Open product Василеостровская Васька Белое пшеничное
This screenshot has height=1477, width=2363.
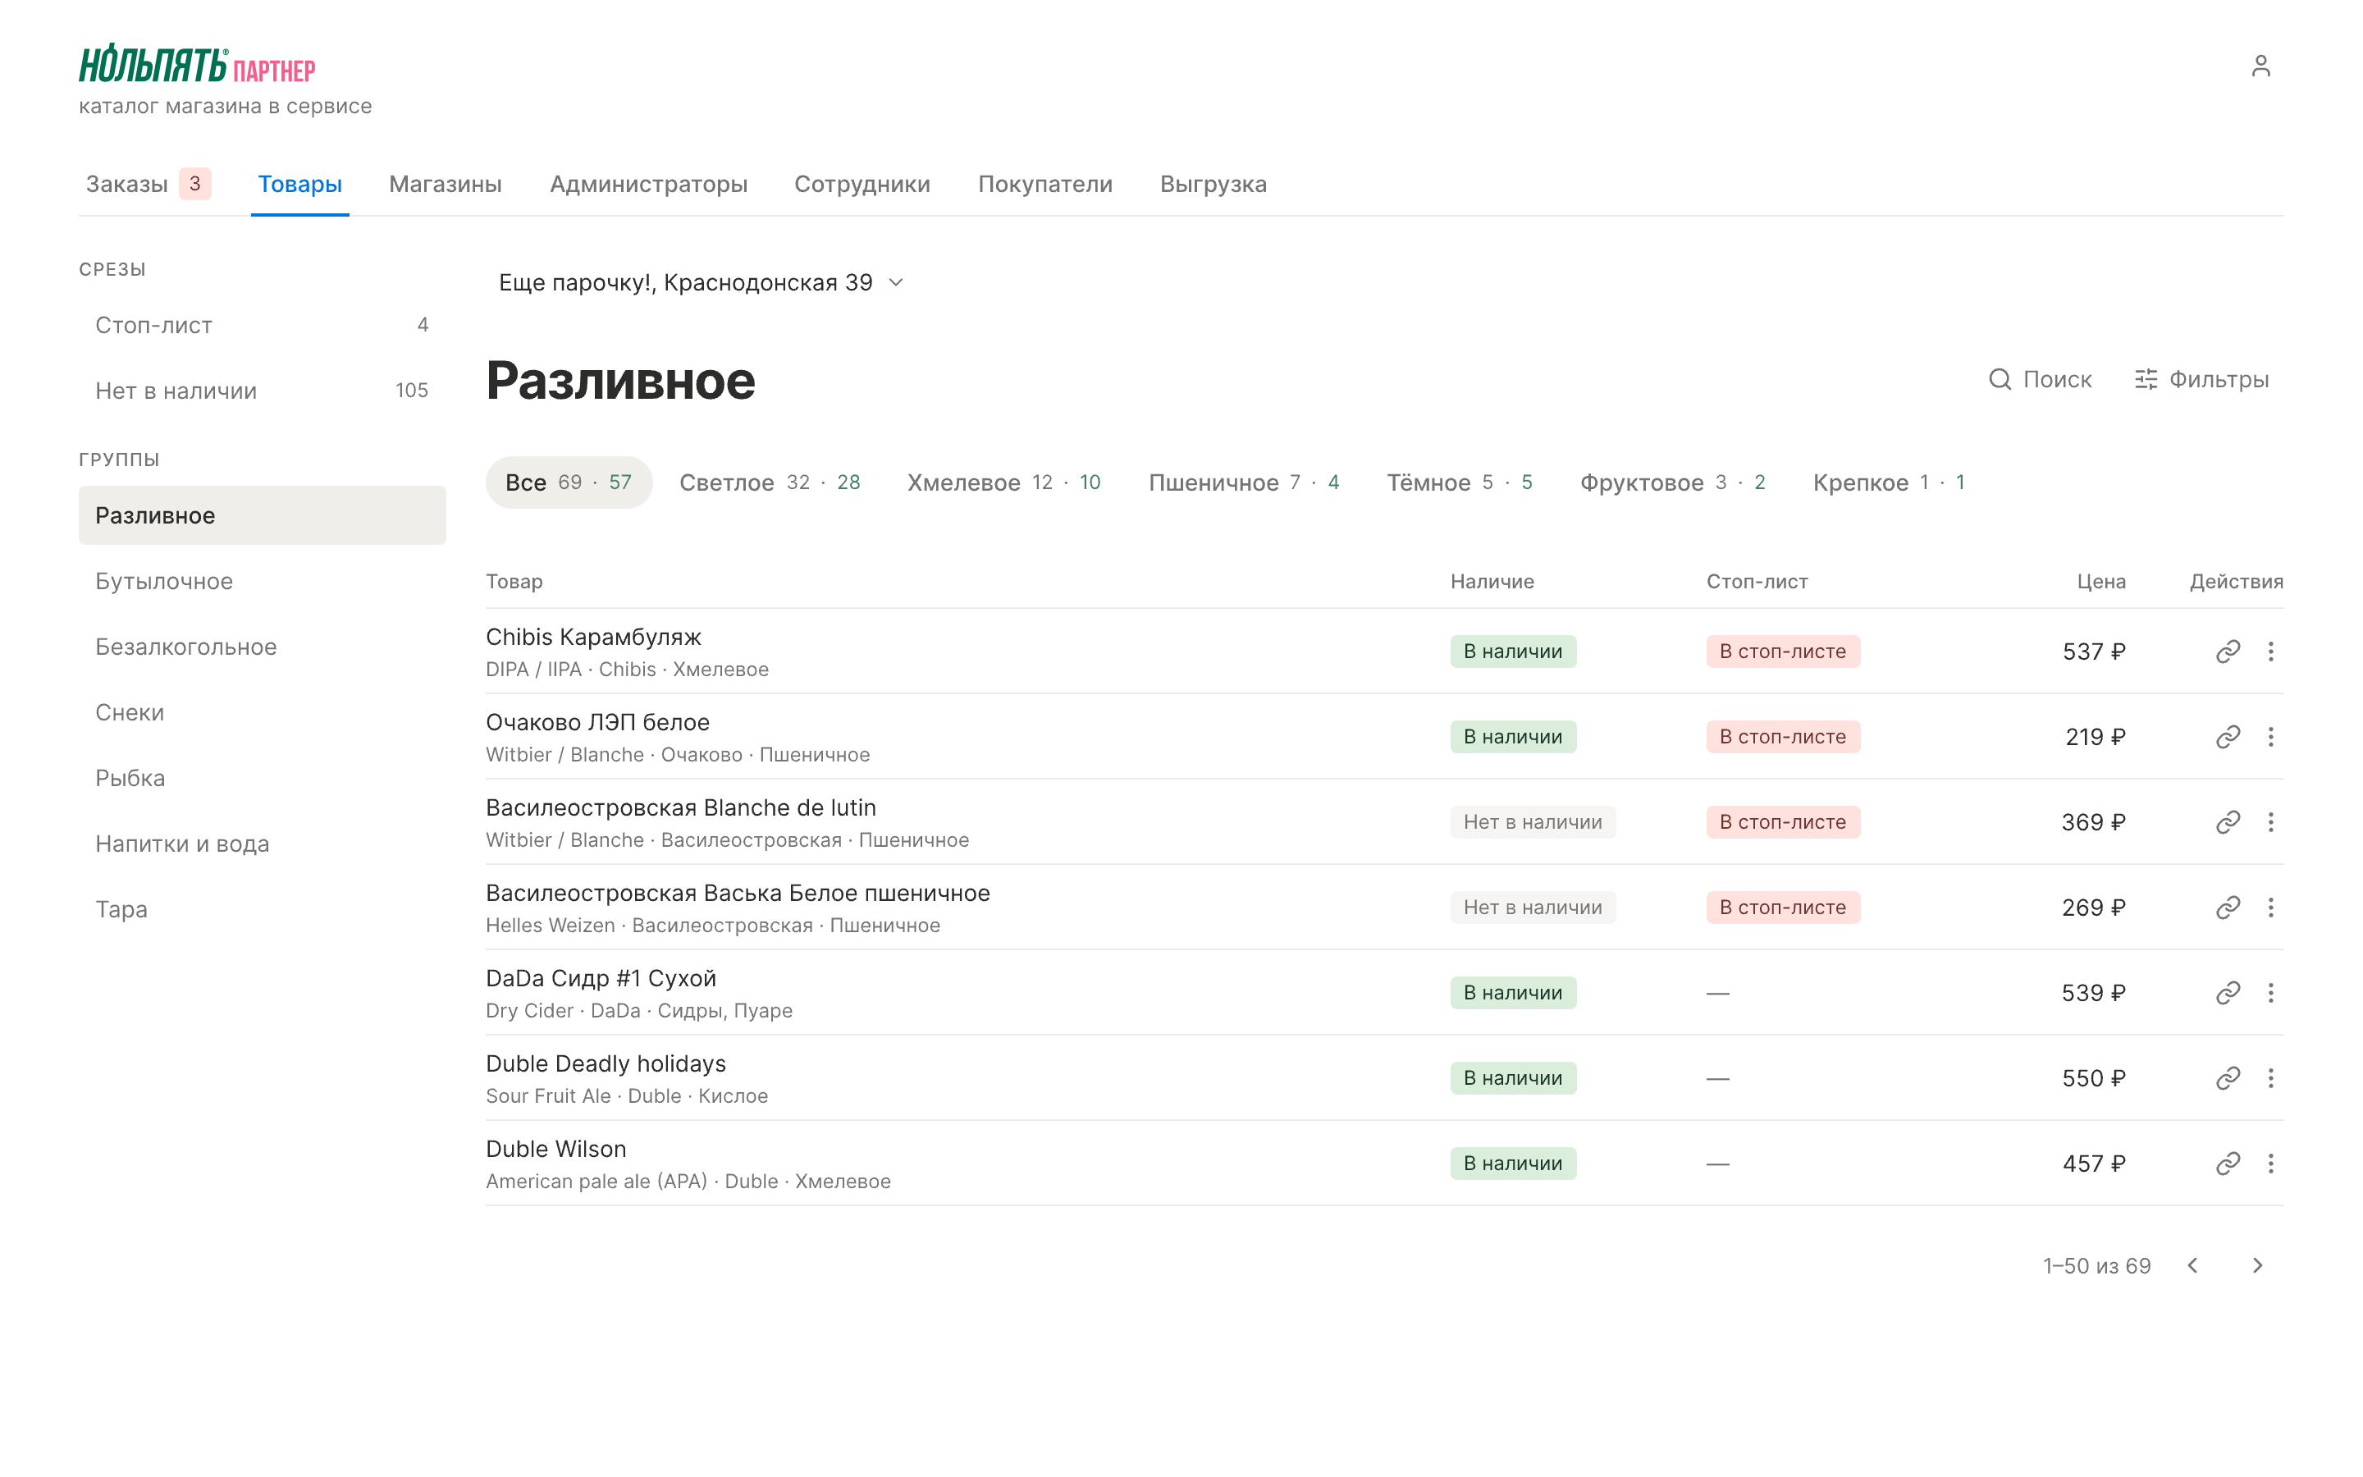point(738,893)
